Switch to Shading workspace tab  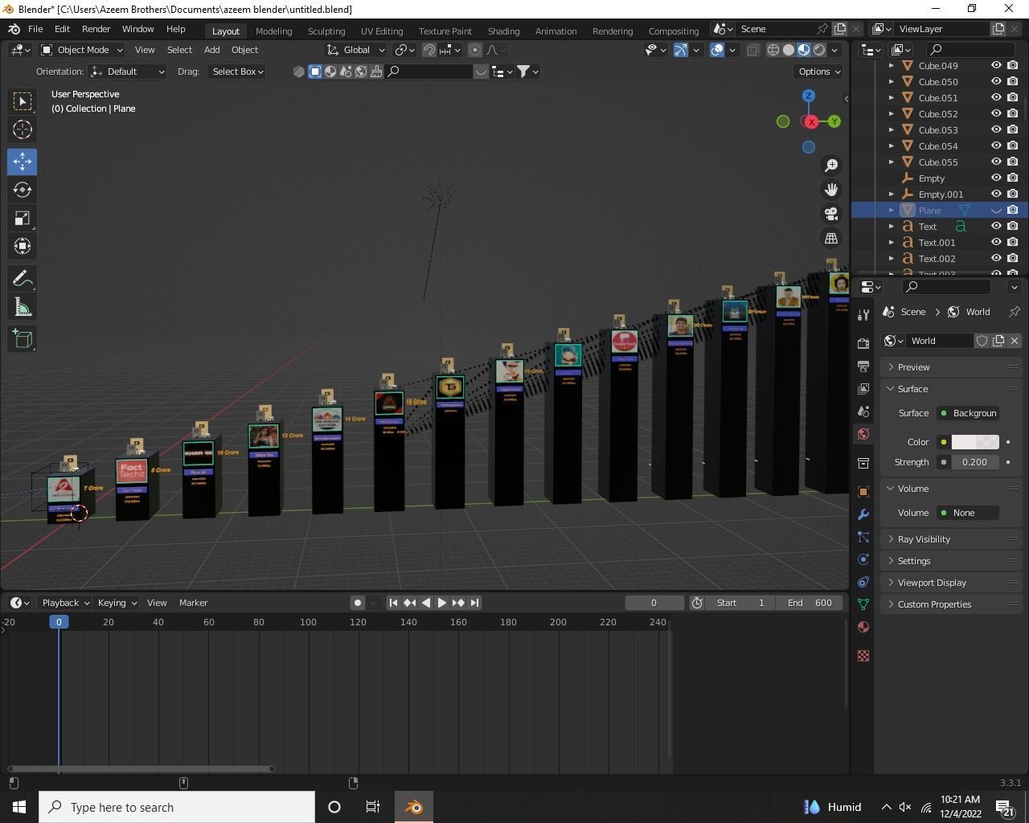click(503, 31)
